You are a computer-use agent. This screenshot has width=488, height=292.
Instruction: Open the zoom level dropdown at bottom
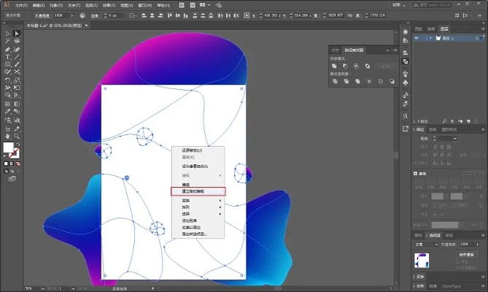[42, 288]
